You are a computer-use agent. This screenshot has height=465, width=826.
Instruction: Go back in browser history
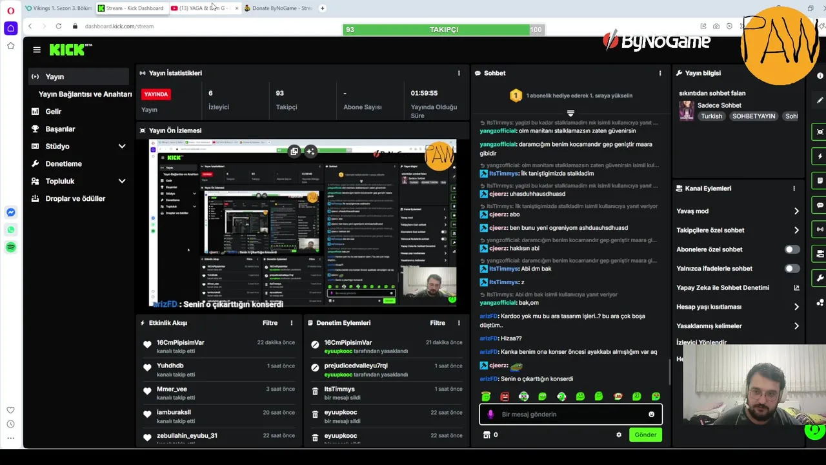[30, 26]
